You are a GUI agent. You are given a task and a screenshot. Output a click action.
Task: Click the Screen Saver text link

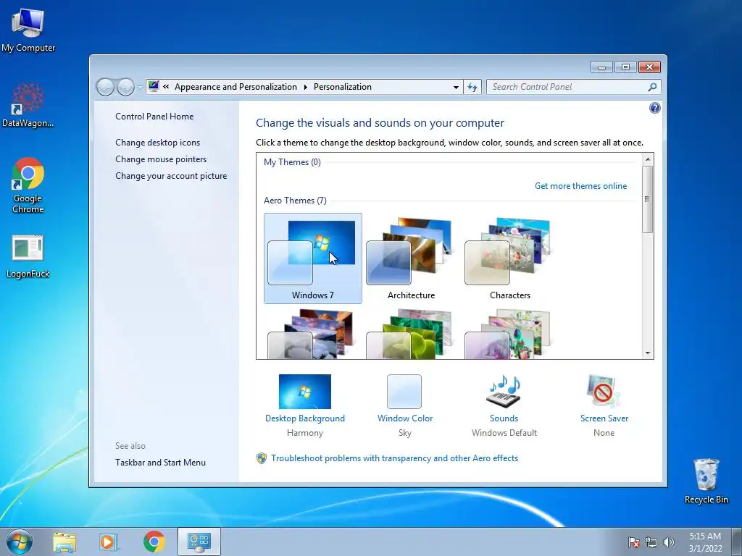(604, 418)
